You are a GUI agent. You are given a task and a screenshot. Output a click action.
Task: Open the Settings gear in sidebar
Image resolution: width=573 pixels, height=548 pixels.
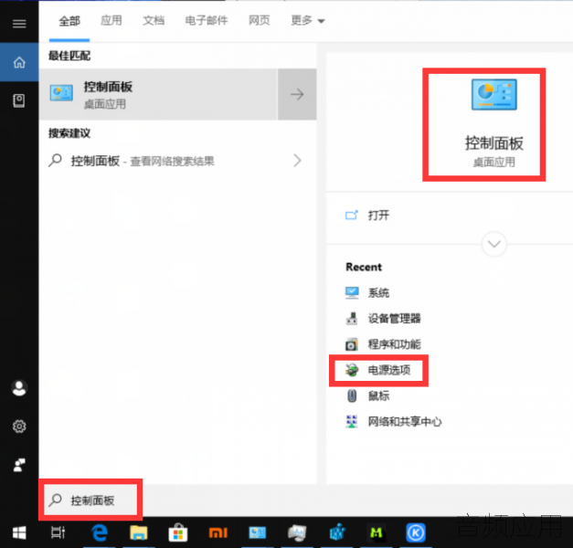click(19, 427)
